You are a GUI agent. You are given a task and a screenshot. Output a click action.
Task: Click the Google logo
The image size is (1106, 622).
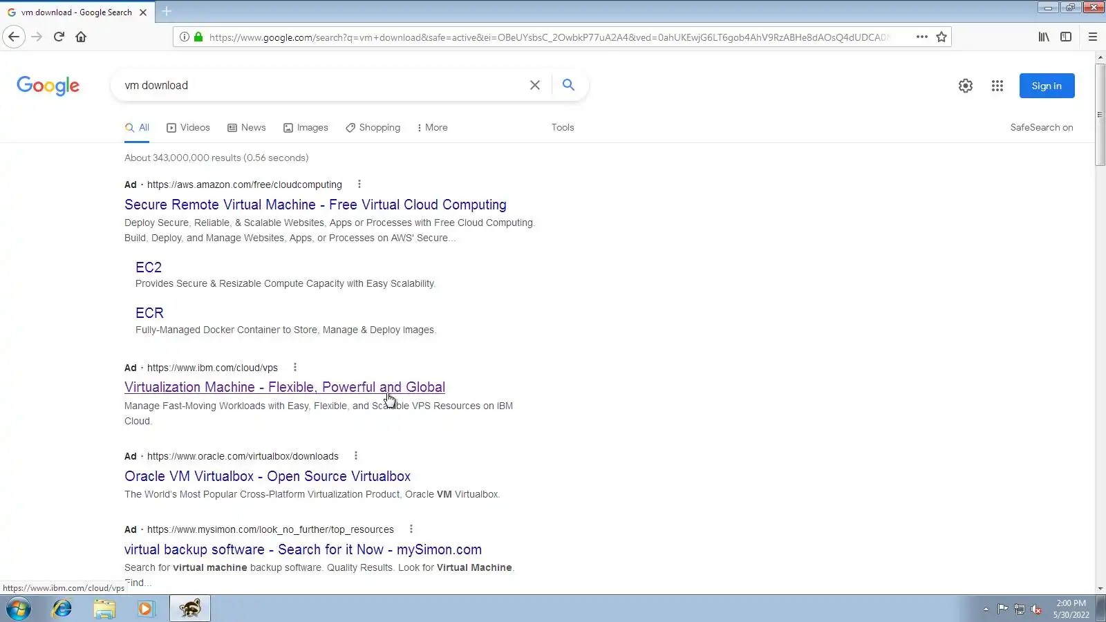coord(48,86)
